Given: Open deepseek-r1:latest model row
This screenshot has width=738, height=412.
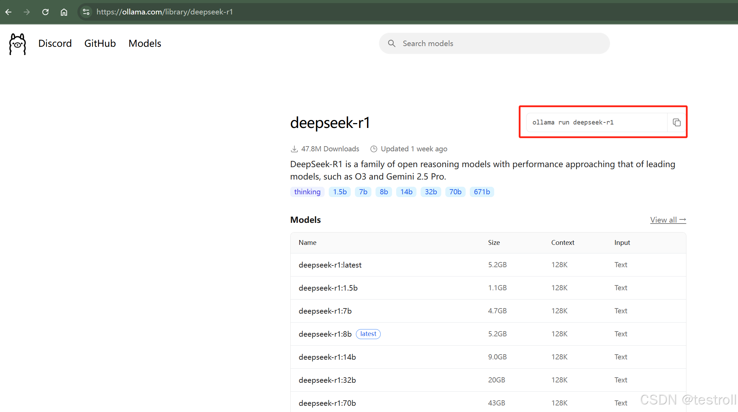Looking at the screenshot, I should [330, 265].
